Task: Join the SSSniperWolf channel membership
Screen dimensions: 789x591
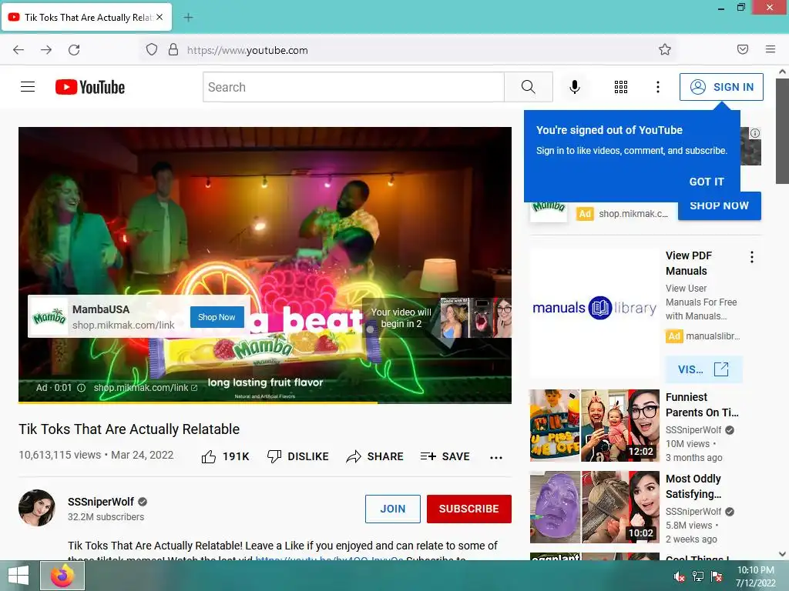Action: coord(392,509)
